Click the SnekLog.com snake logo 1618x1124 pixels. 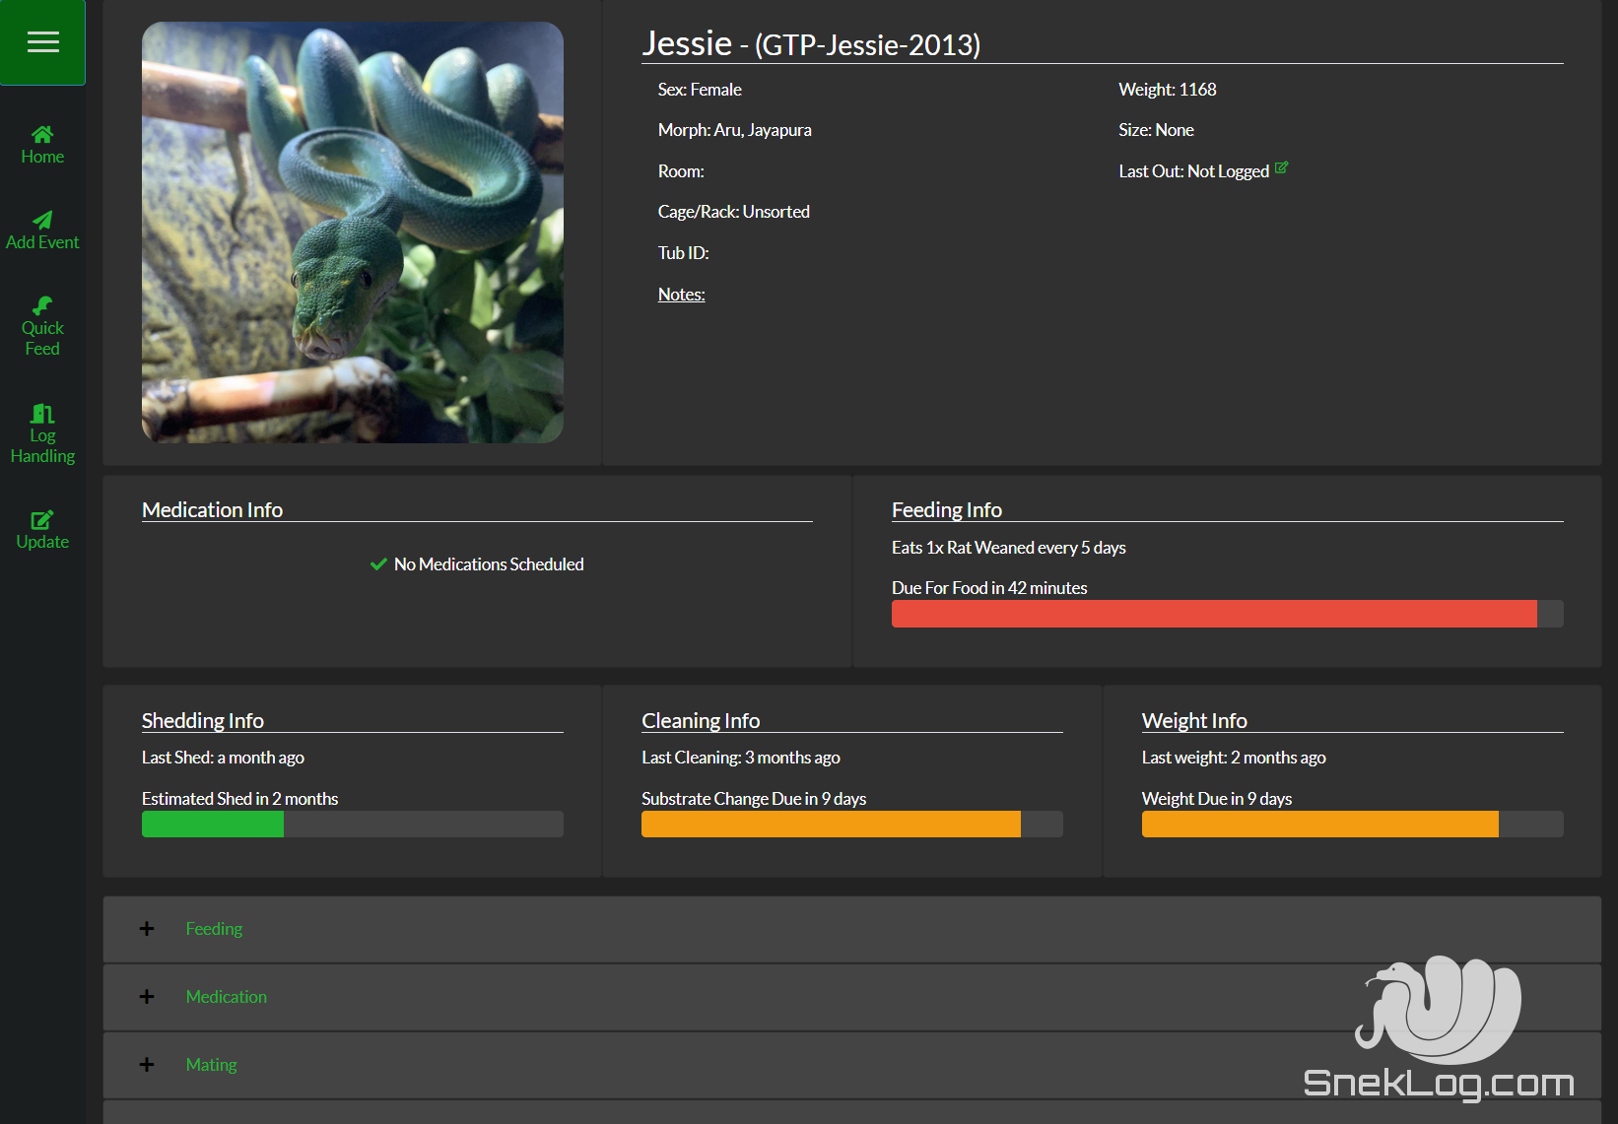(1438, 1028)
